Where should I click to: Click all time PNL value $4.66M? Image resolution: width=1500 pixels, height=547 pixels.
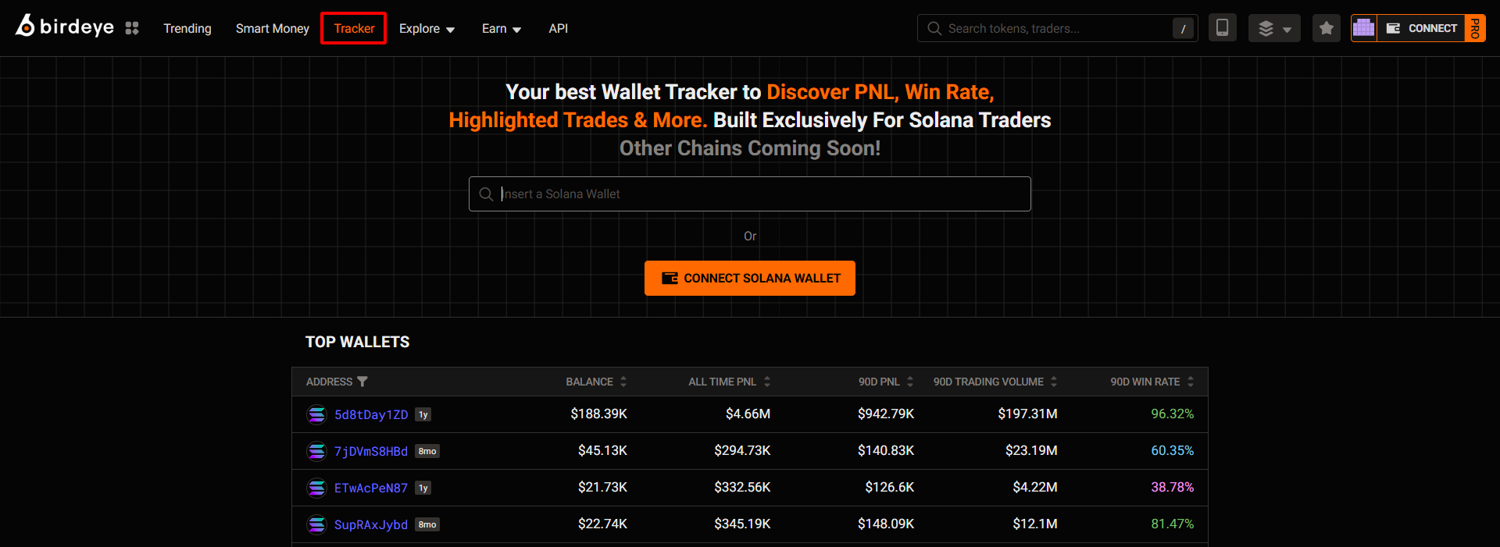tap(748, 414)
